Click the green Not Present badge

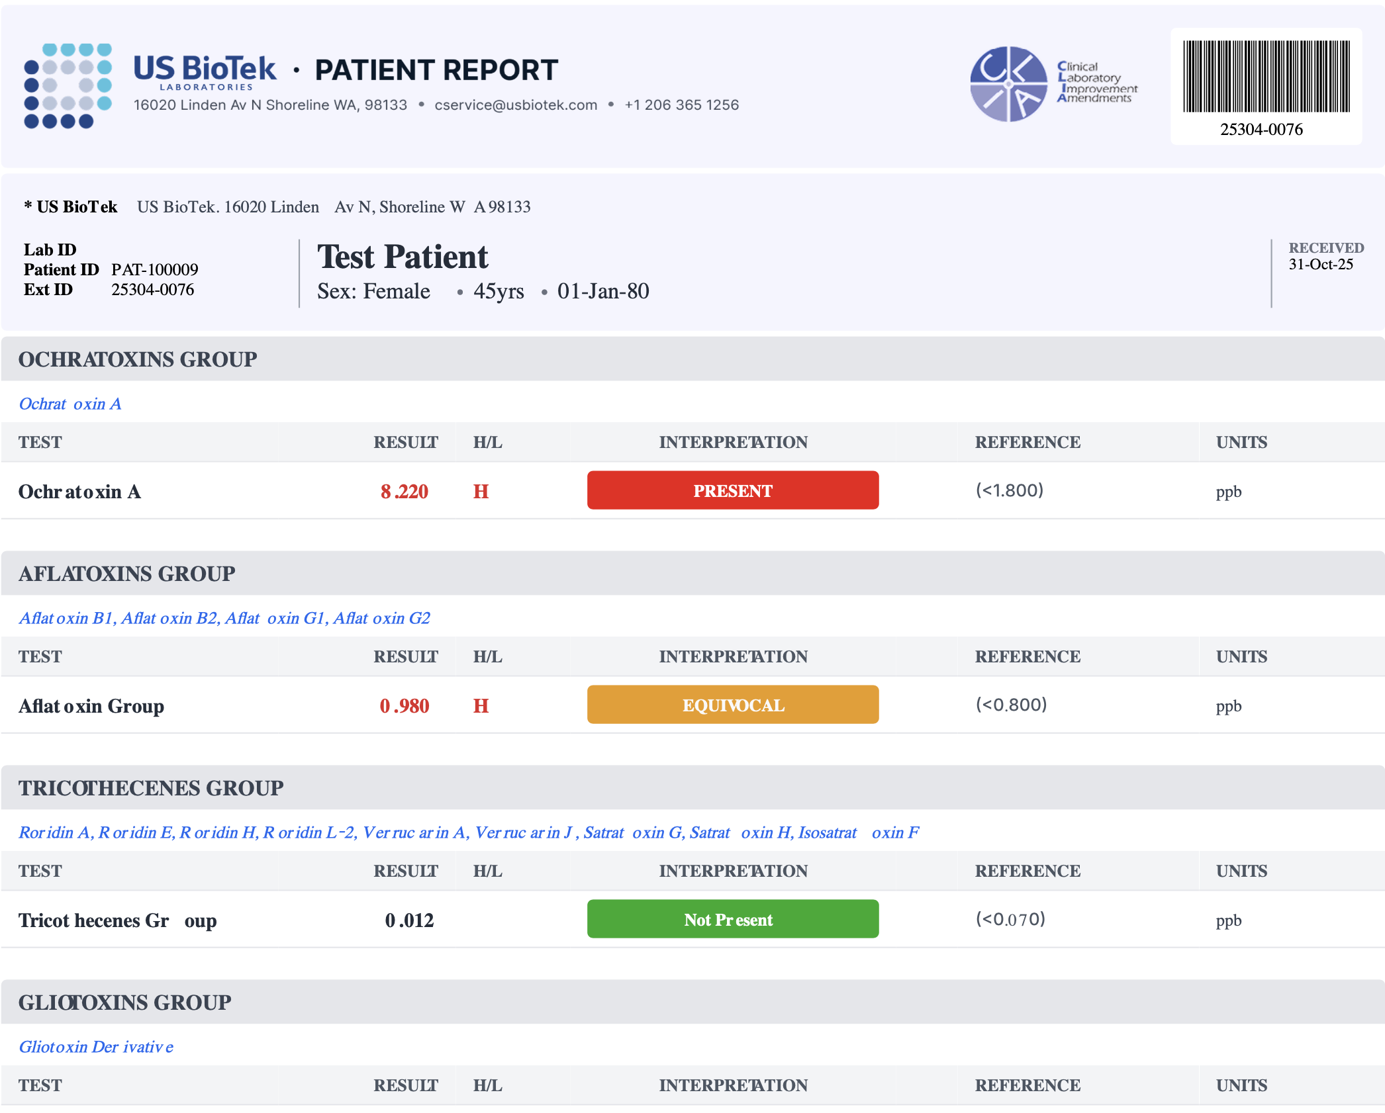[732, 919]
